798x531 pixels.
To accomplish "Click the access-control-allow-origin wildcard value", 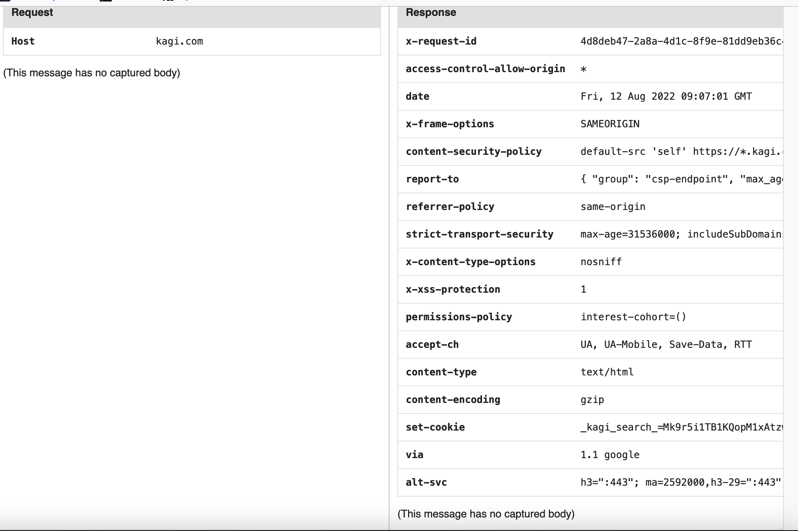I will [583, 69].
